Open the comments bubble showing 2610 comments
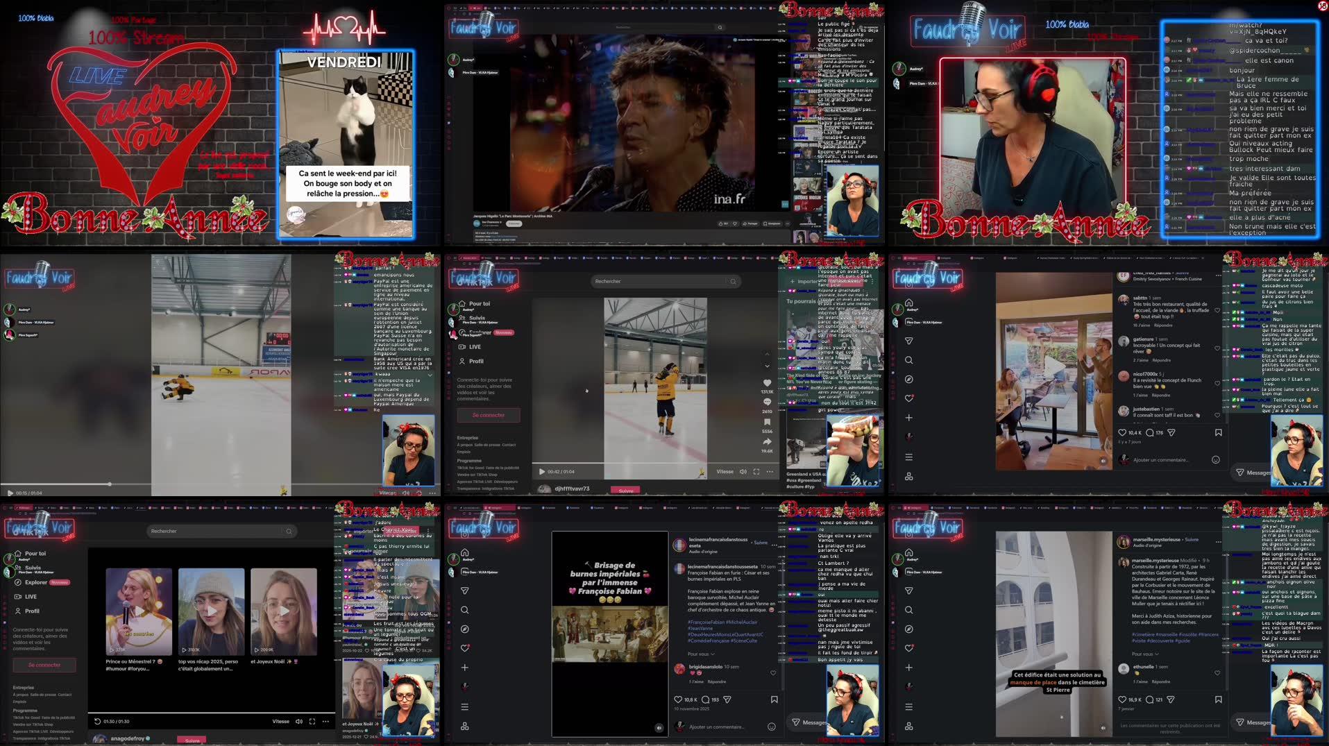 tap(766, 401)
